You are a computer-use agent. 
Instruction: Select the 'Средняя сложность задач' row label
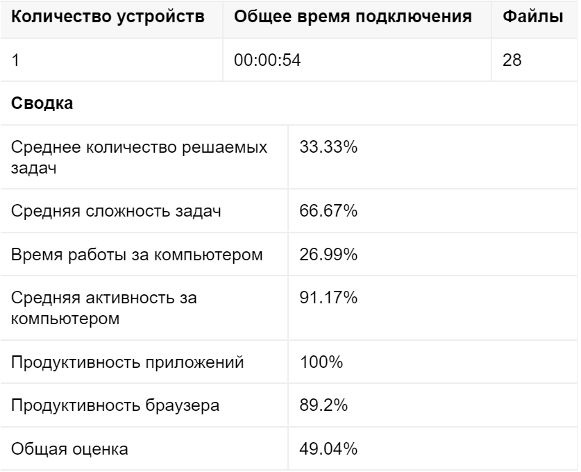[116, 211]
